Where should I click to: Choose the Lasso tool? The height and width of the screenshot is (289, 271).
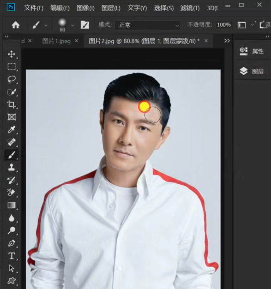[x=12, y=79]
